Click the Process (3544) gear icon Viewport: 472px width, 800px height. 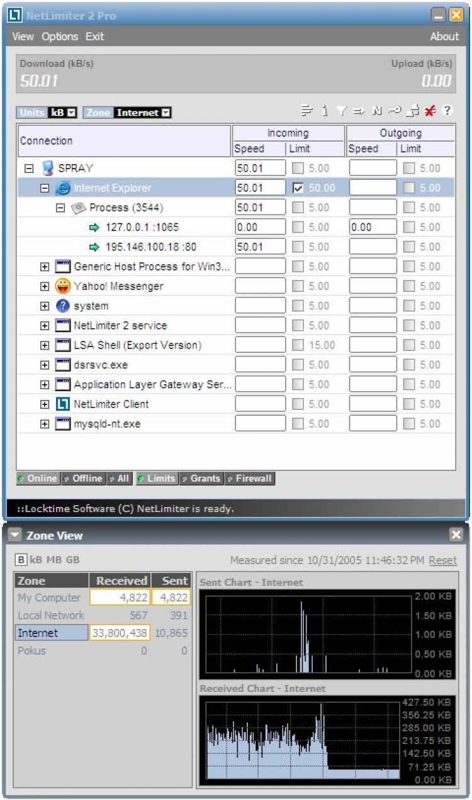[79, 208]
